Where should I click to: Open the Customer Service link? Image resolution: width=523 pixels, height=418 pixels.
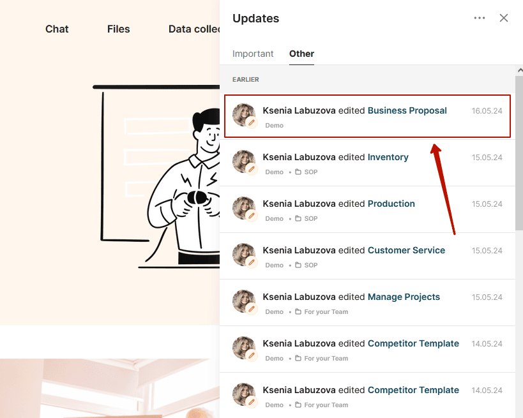pyautogui.click(x=406, y=250)
